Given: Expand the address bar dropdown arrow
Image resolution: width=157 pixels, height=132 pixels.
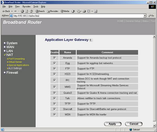Looking at the screenshot, I should (x=145, y=16).
